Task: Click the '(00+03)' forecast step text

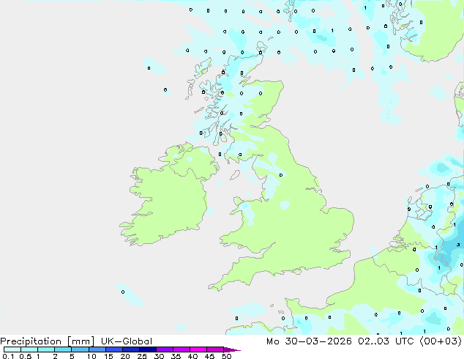Action: point(441,341)
